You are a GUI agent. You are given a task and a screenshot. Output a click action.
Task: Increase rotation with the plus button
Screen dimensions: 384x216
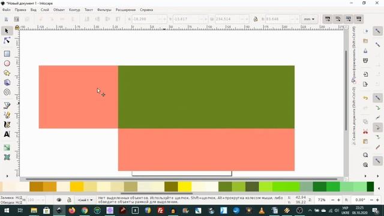[x=377, y=200]
